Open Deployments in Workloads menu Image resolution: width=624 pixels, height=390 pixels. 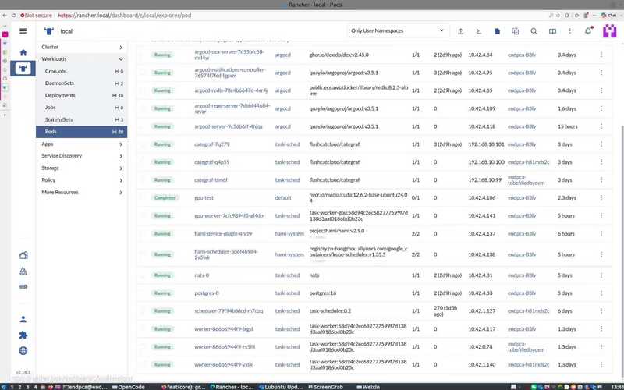pyautogui.click(x=82, y=95)
